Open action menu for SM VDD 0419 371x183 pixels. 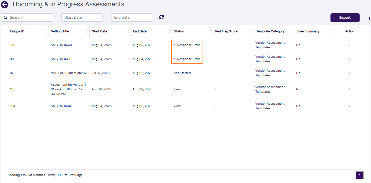point(349,59)
